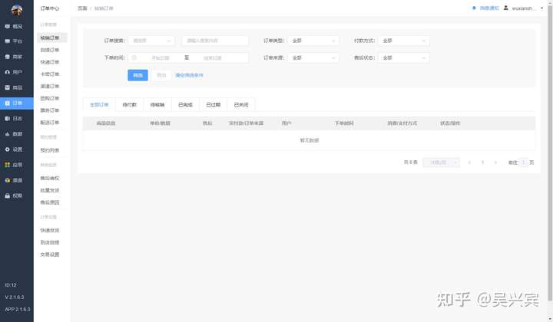Open the 设置 settings gear icon
Screen dimensions: 553x322
pyautogui.click(x=8, y=149)
